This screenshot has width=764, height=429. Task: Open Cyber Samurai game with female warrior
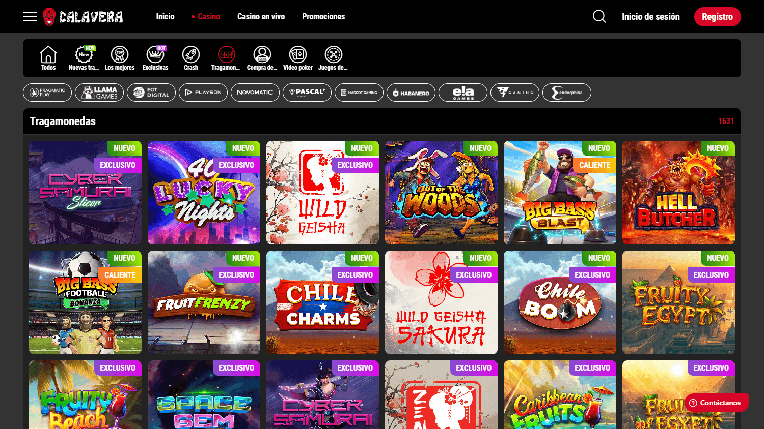pyautogui.click(x=322, y=395)
